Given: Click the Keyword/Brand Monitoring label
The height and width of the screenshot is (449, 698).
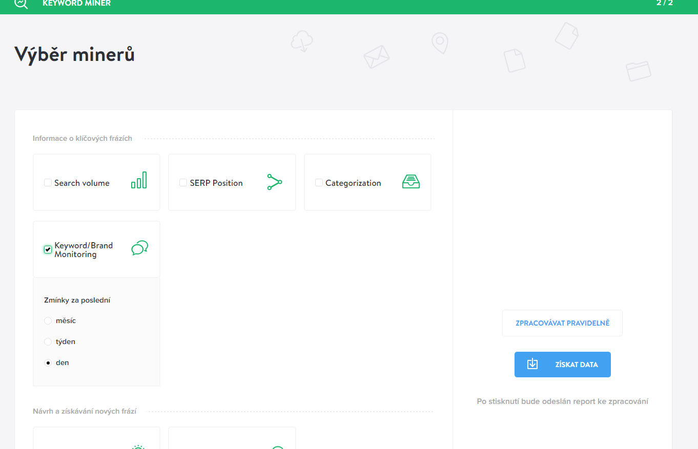Looking at the screenshot, I should pyautogui.click(x=84, y=250).
